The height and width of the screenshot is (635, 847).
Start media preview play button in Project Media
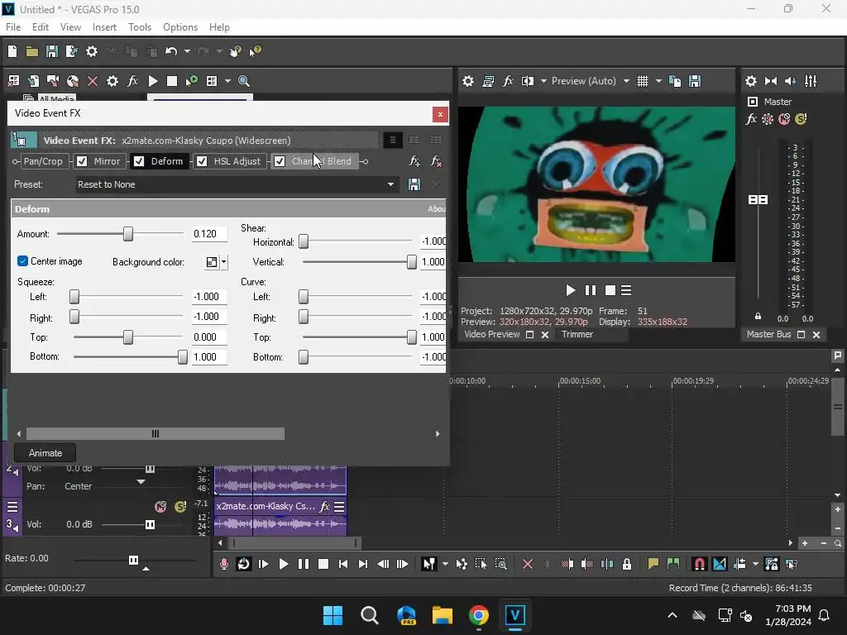coord(153,81)
